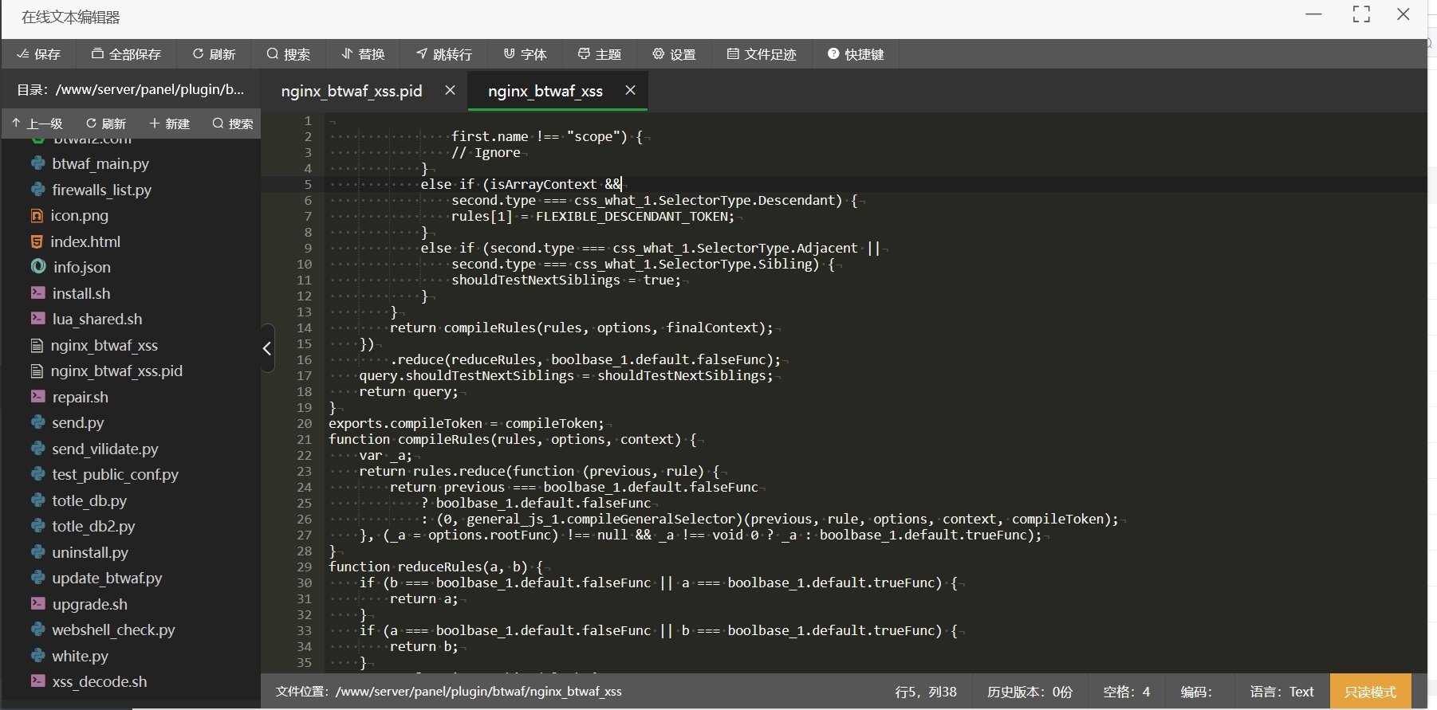Close the nginx_btwaf_xss tab
The height and width of the screenshot is (710, 1437).
click(630, 90)
